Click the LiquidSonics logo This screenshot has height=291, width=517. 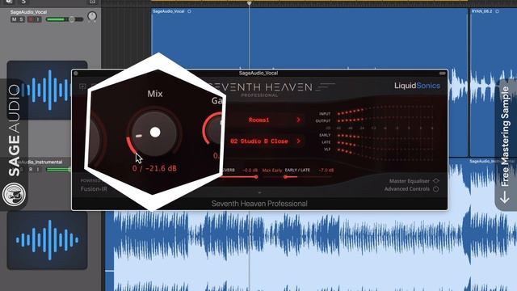[417, 86]
